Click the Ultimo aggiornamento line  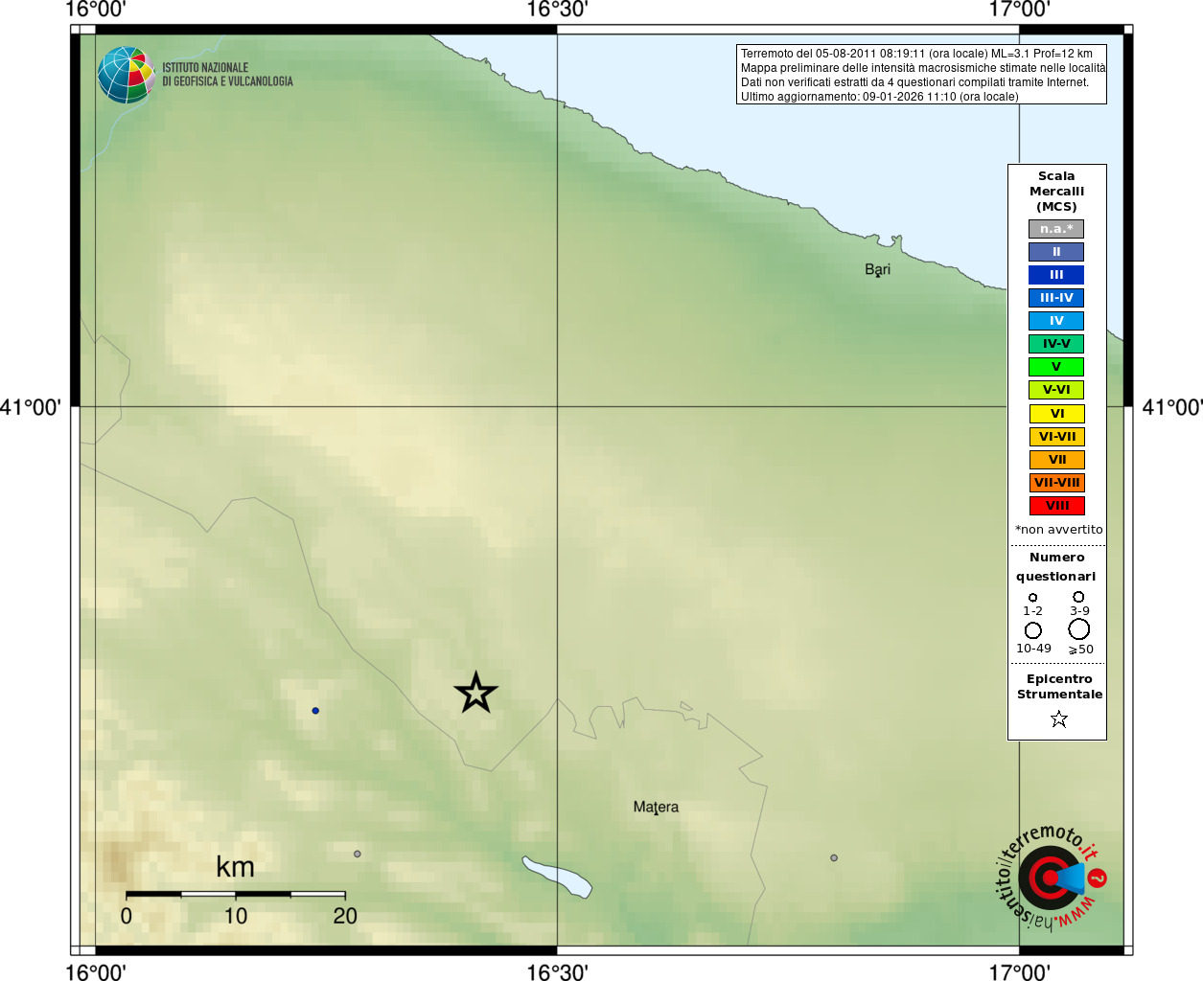[x=879, y=97]
